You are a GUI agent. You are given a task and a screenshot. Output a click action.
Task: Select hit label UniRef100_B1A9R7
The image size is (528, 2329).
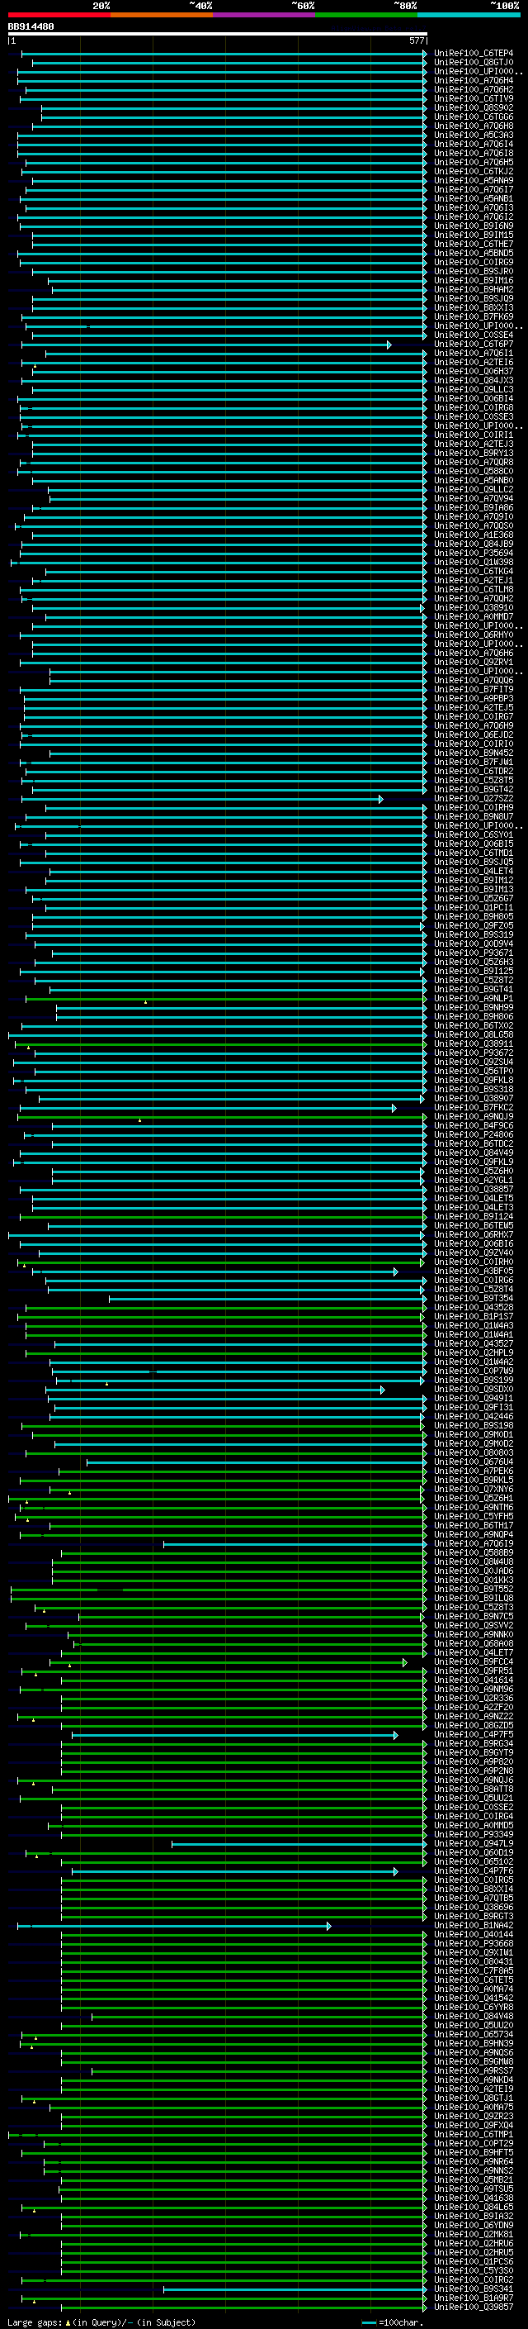pos(473,2298)
